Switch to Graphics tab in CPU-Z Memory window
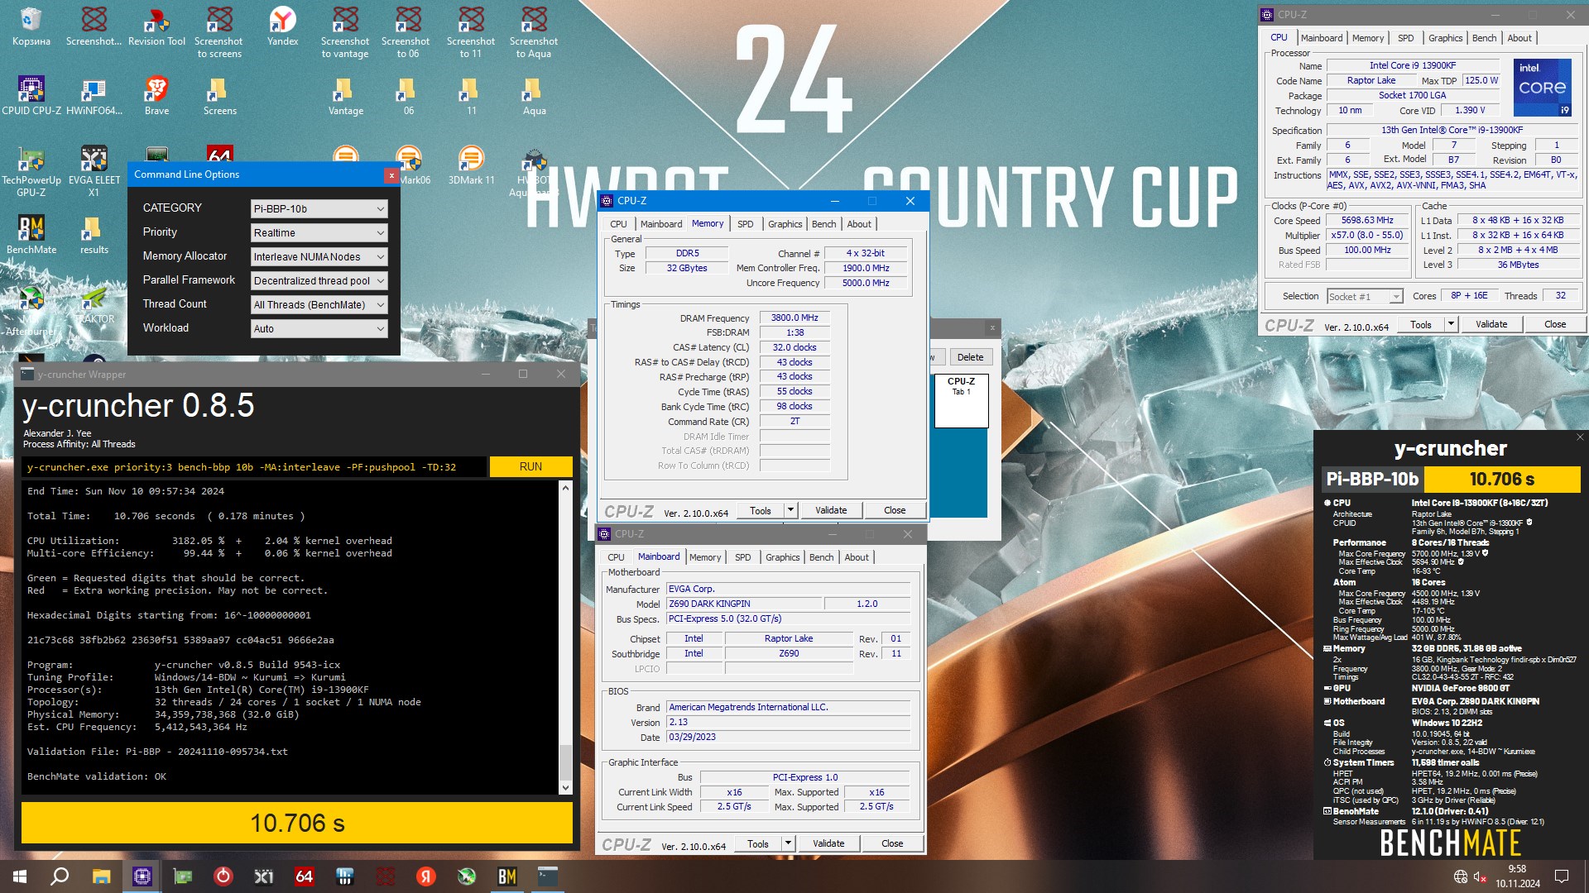Image resolution: width=1589 pixels, height=893 pixels. pyautogui.click(x=785, y=224)
